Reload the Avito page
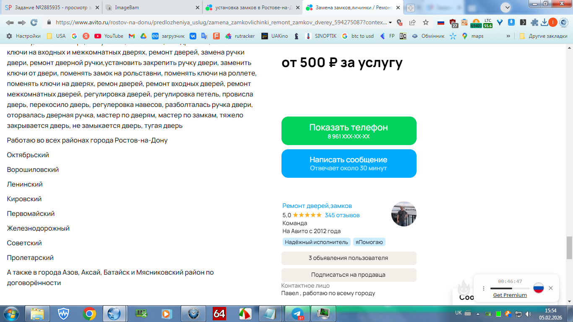573x322 pixels. point(34,23)
